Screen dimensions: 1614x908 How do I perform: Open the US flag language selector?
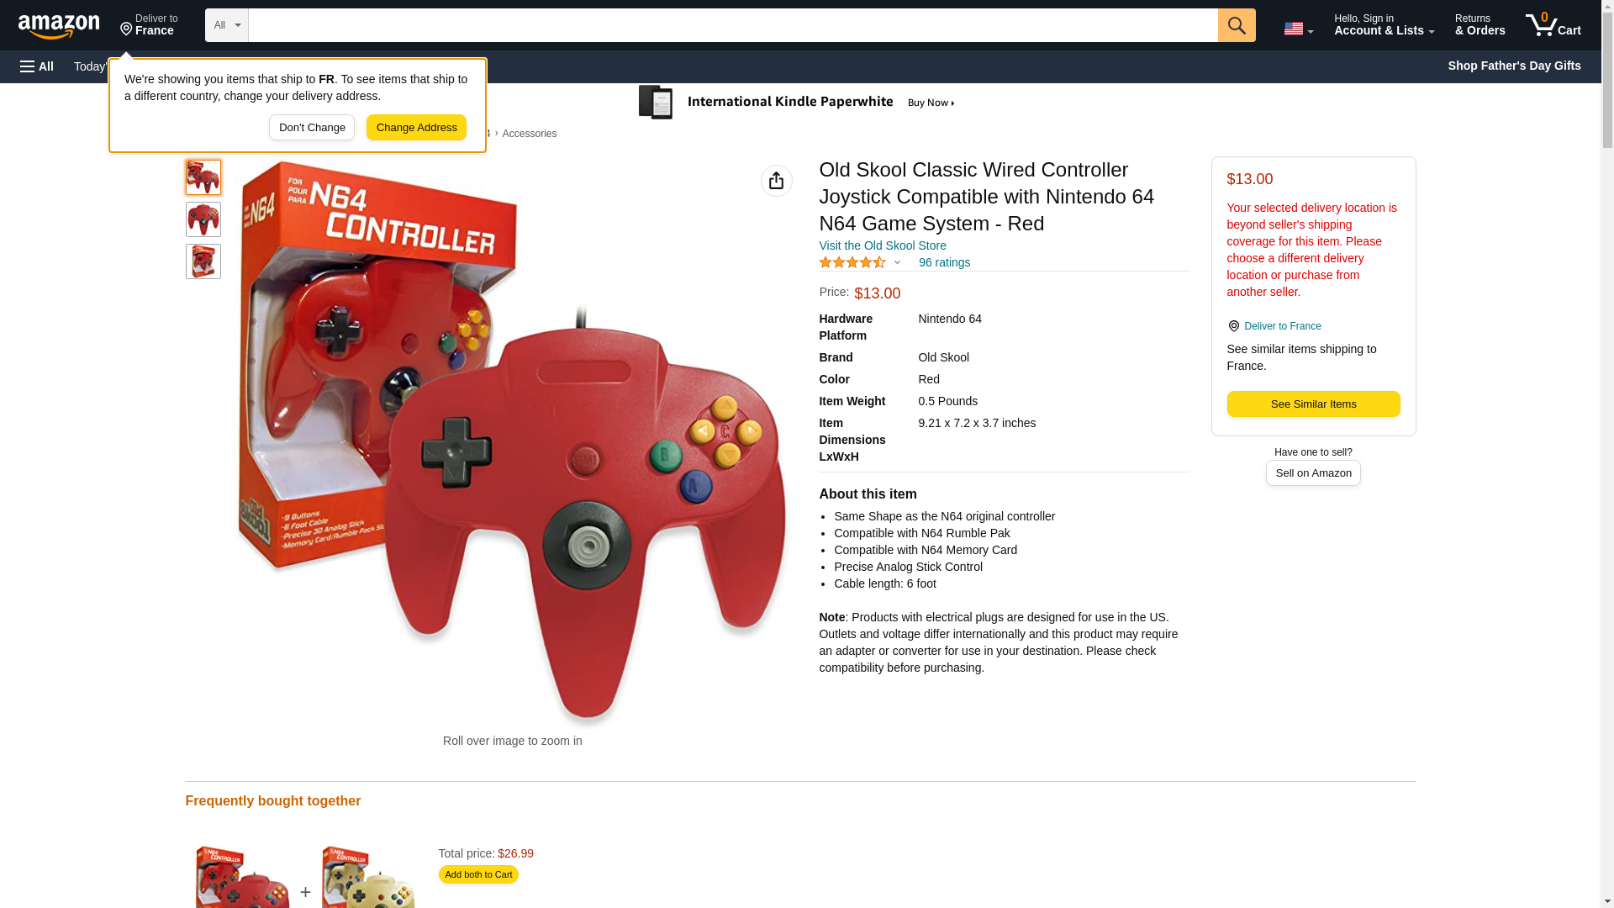(1298, 29)
